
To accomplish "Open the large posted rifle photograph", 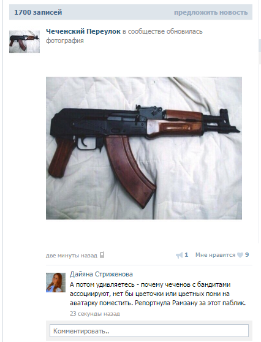I will point(144,148).
